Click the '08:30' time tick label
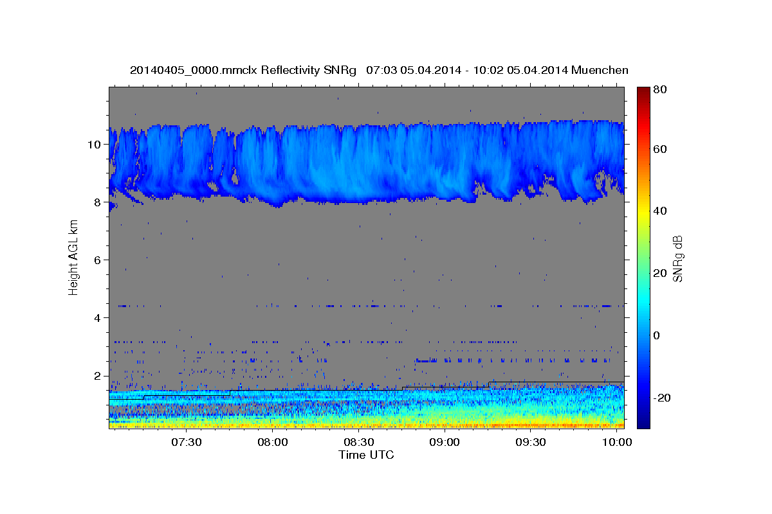The width and height of the screenshot is (772, 514). click(359, 443)
